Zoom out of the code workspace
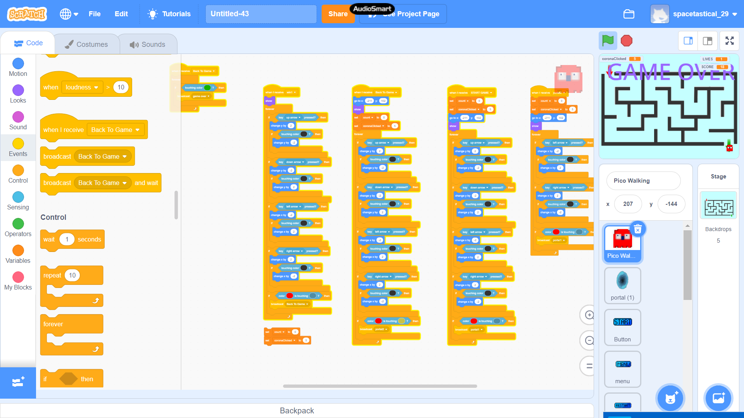 [589, 341]
